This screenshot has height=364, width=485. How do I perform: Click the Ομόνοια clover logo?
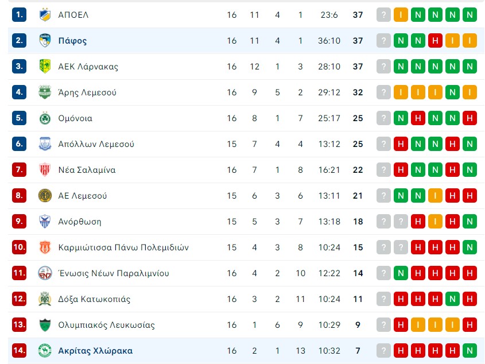45,118
